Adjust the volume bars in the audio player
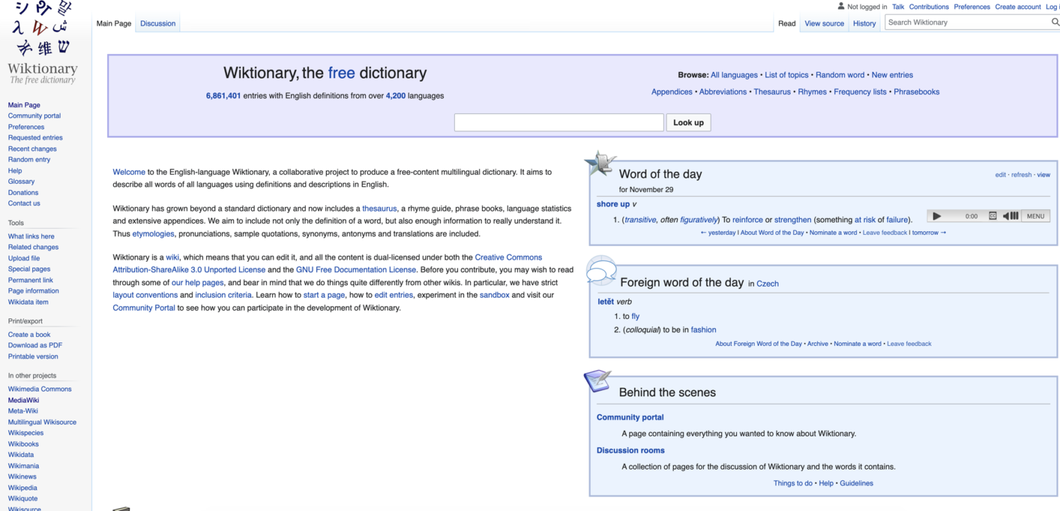Screen dimensions: 1060x511 pos(1014,215)
